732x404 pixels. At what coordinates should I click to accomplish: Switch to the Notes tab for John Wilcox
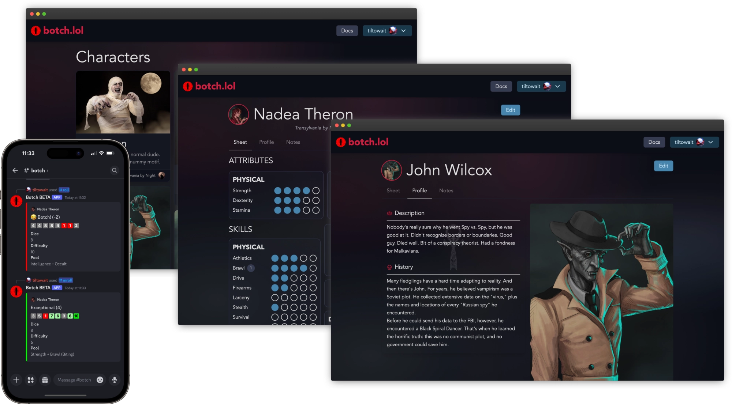(446, 190)
